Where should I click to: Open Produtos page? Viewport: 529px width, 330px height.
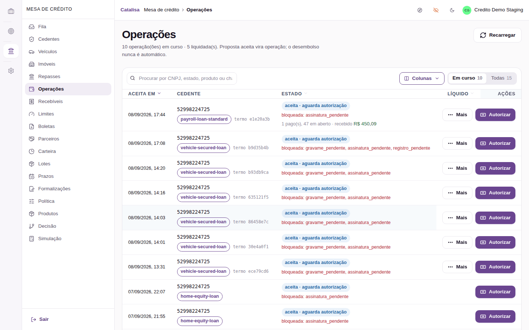click(x=68, y=214)
